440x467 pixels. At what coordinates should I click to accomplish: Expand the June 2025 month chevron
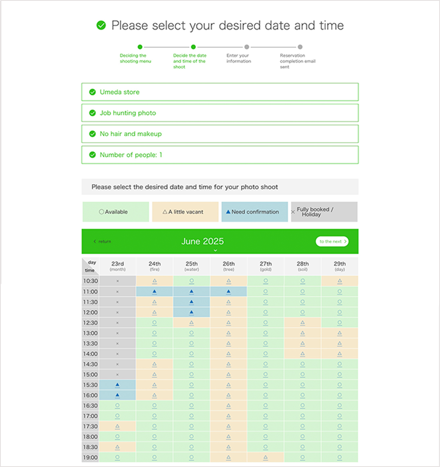[x=215, y=250]
